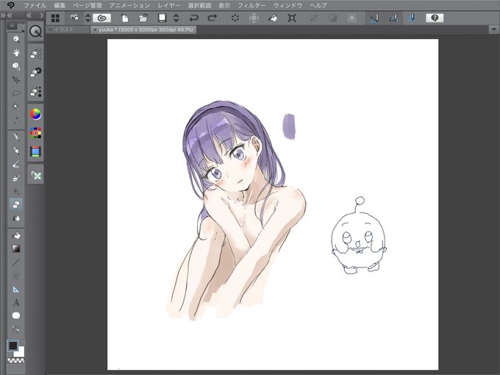Open the Tool Property palette gear icon
The image size is (500, 375).
(x=35, y=72)
